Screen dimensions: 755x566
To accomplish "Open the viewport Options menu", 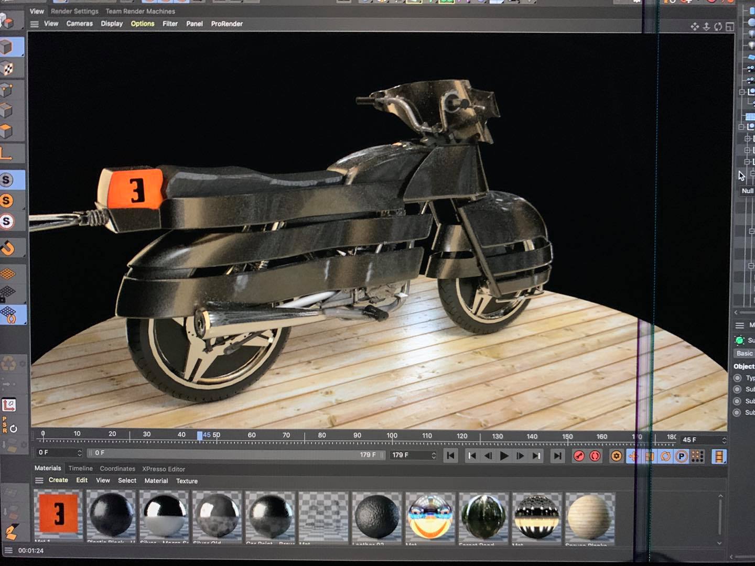I will click(143, 24).
